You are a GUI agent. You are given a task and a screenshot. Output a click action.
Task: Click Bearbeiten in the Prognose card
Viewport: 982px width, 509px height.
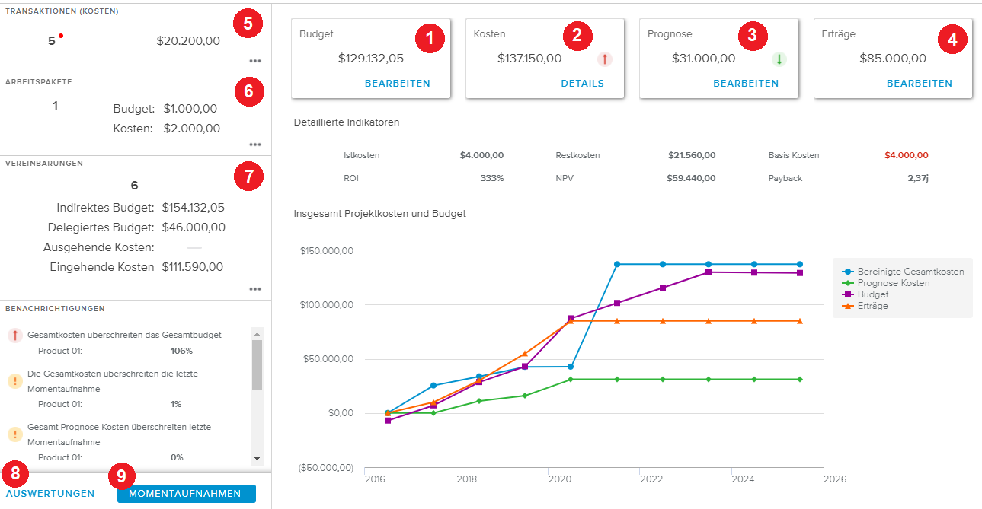point(746,84)
